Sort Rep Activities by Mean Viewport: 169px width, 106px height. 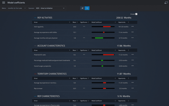tap(77, 22)
